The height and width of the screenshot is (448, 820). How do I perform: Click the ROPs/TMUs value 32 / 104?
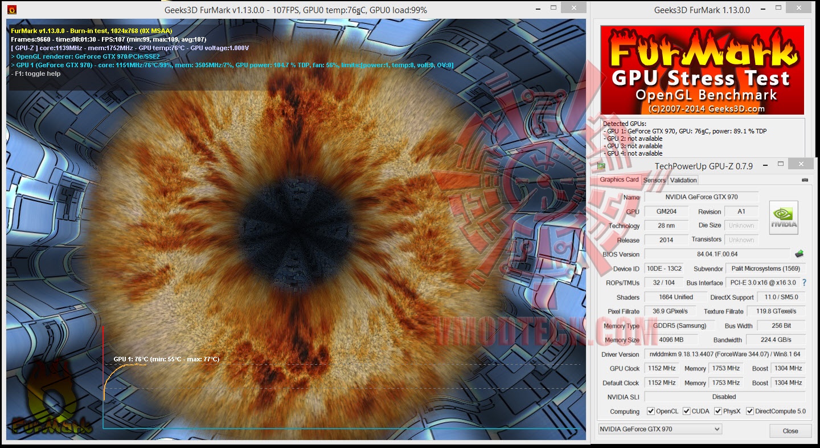point(664,283)
